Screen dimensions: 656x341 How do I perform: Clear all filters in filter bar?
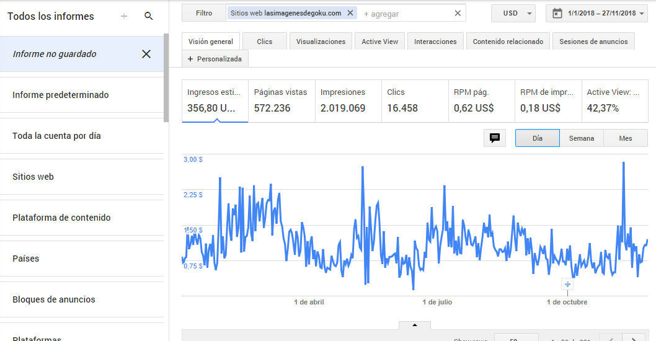458,14
